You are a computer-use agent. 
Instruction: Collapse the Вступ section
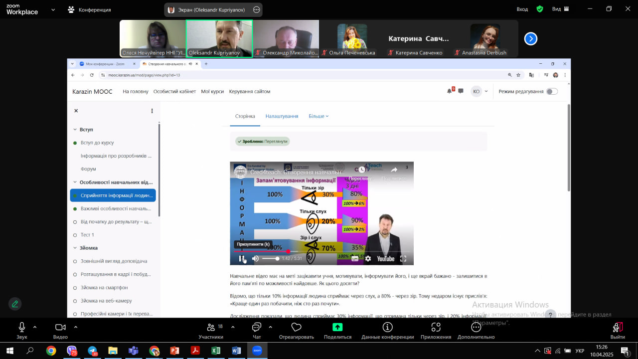pos(75,129)
